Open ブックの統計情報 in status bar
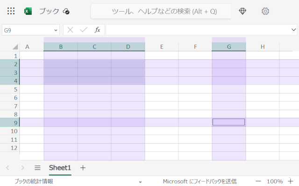The height and width of the screenshot is (186, 299). (x=34, y=181)
